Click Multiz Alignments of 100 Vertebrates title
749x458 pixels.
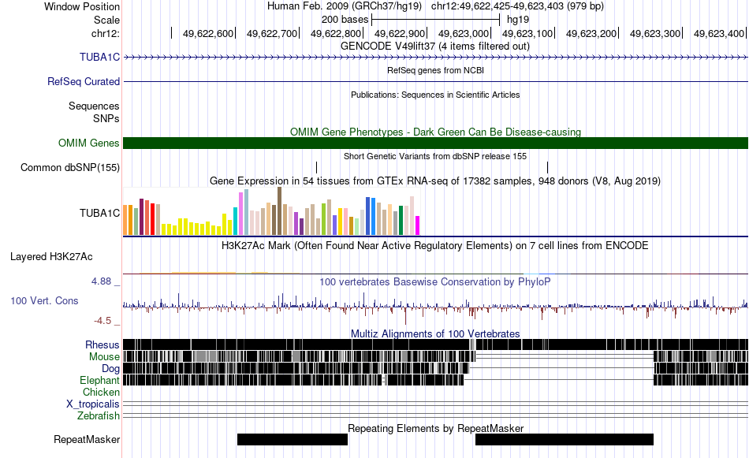[x=435, y=333]
